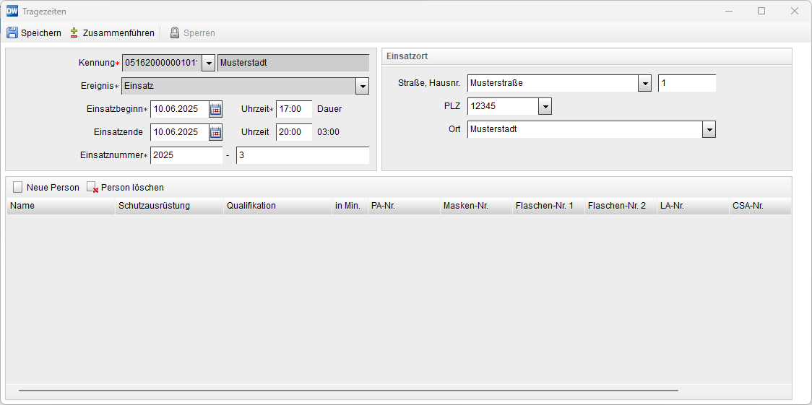This screenshot has width=812, height=405.
Task: Expand the PLZ 12345 dropdown
Action: [x=545, y=107]
